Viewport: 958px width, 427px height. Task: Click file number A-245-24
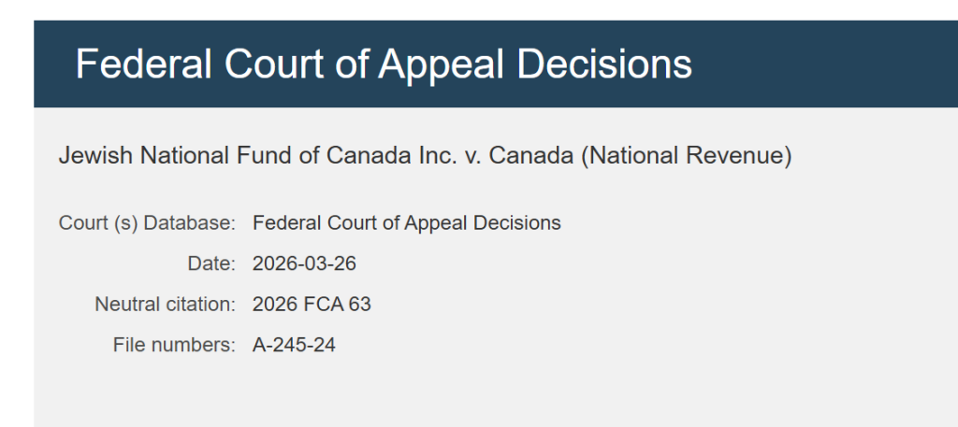pyautogui.click(x=294, y=346)
